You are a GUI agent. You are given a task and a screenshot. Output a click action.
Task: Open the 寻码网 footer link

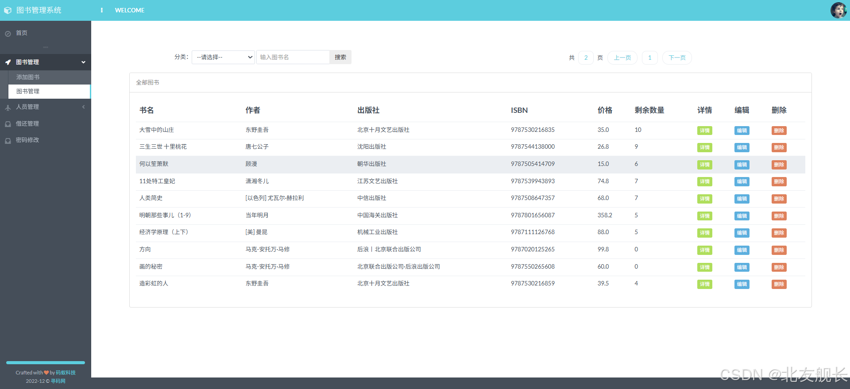[x=58, y=381]
